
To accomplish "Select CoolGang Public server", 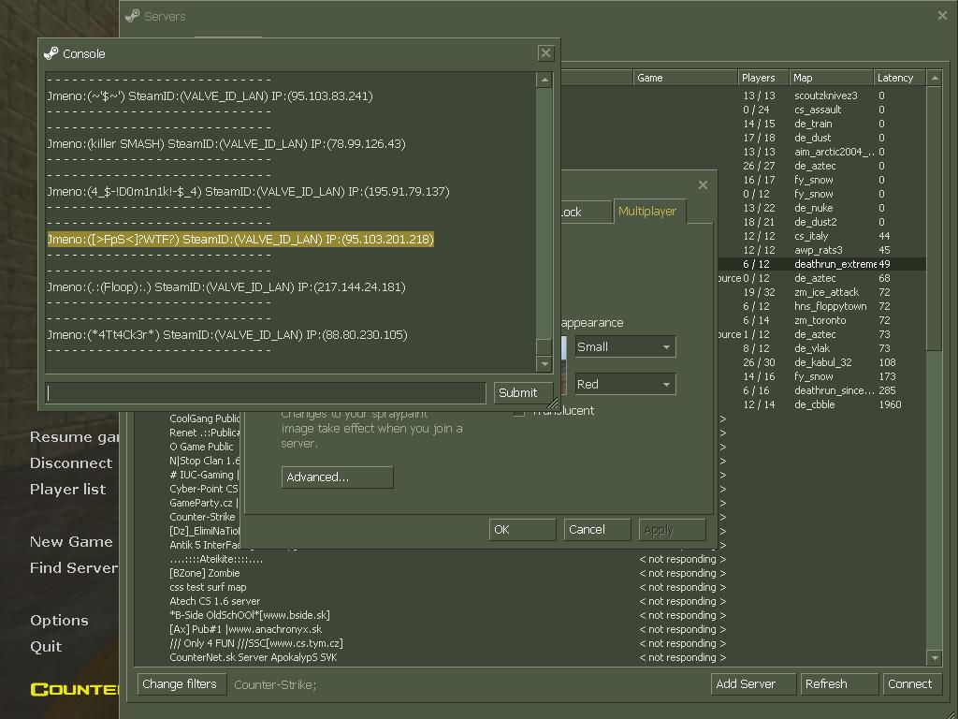I will pyautogui.click(x=205, y=418).
